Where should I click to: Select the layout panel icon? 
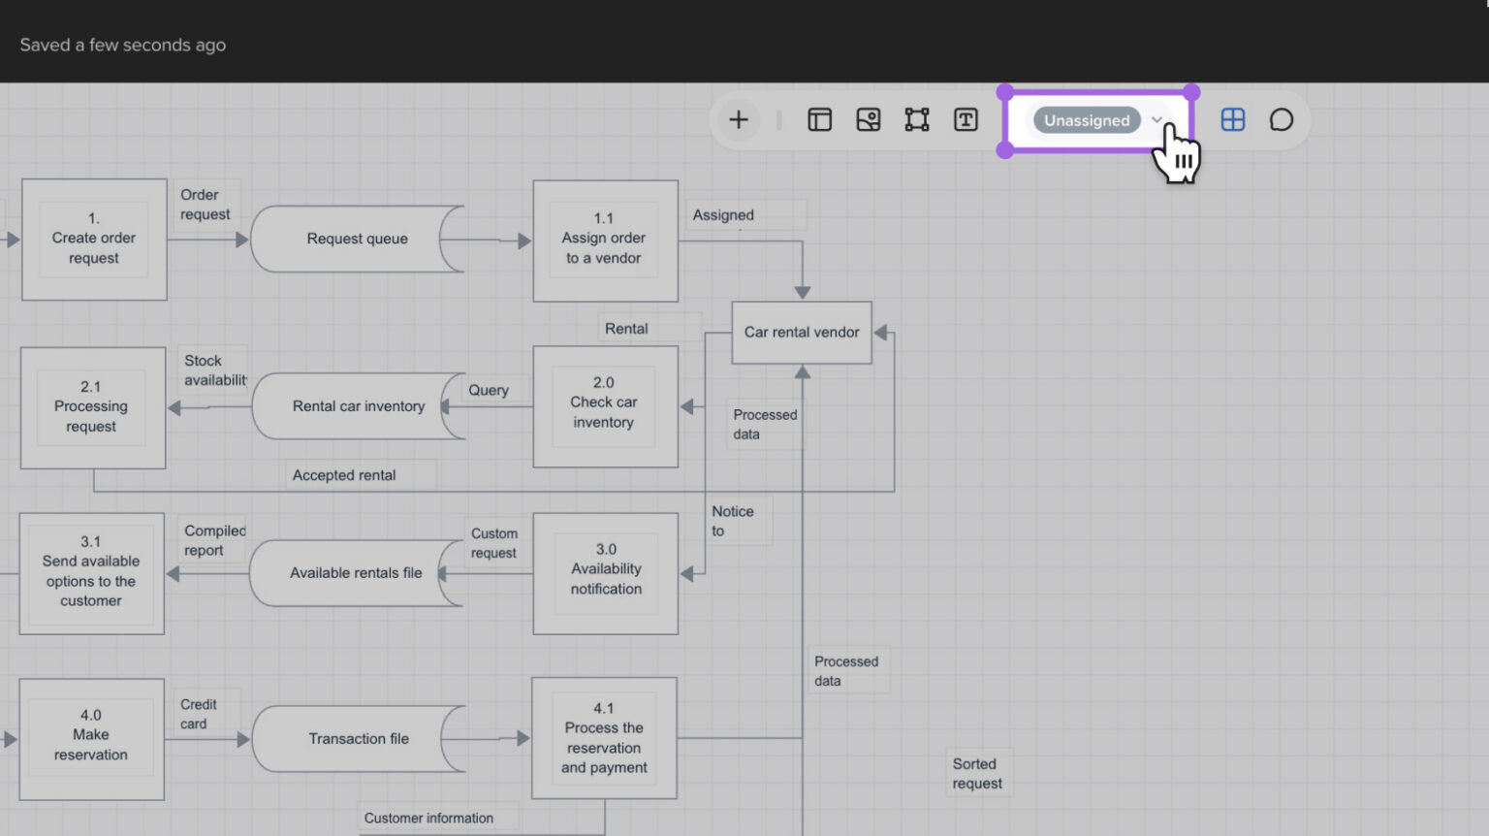[819, 119]
